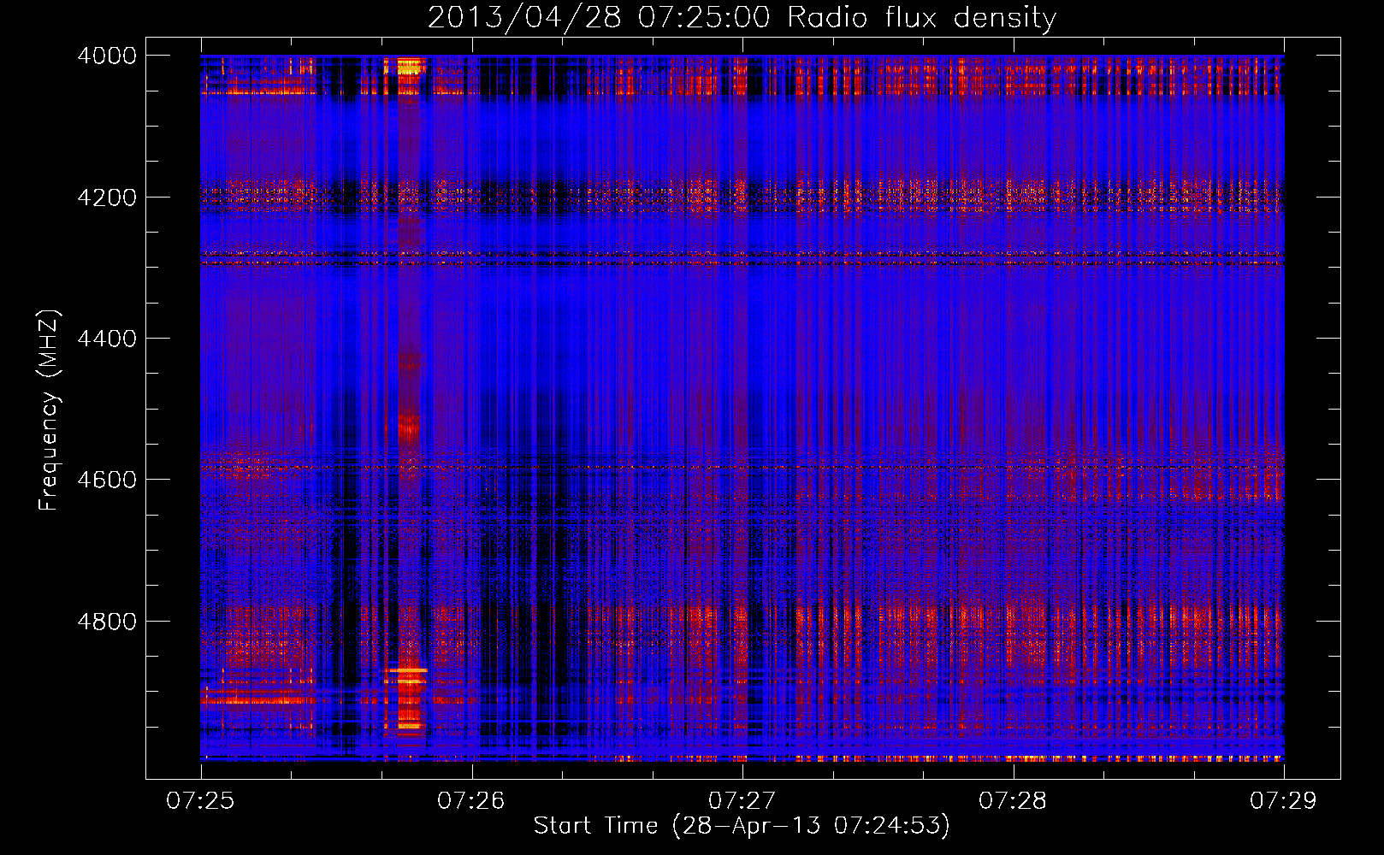
Task: Select the 4400 frequency tick label
Action: 107,339
